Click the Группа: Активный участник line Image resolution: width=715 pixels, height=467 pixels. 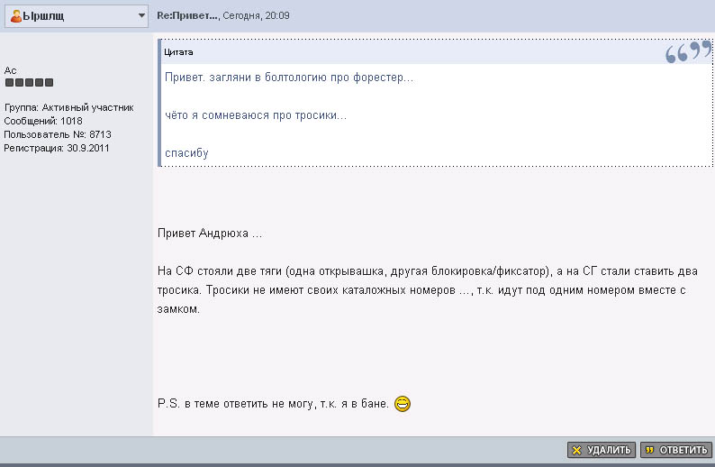coord(68,107)
